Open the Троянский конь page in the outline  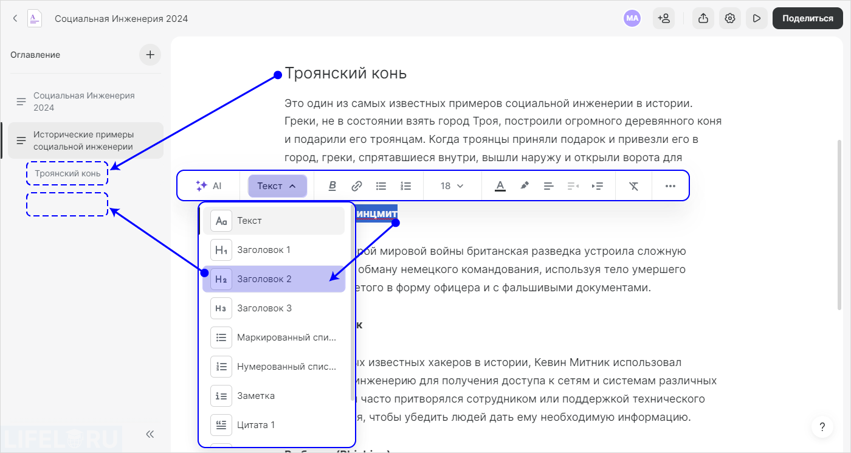[67, 173]
